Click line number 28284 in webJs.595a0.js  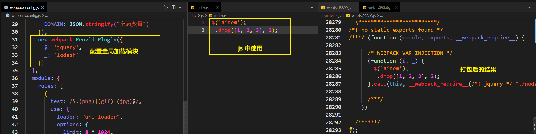pos(333,61)
